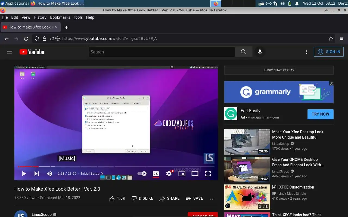The width and height of the screenshot is (348, 217).
Task: Like the video (1.6K)
Action: click(117, 199)
